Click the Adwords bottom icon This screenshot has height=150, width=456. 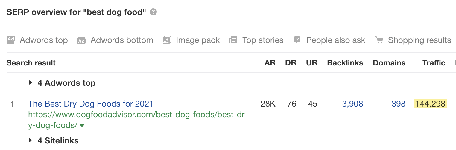click(81, 40)
